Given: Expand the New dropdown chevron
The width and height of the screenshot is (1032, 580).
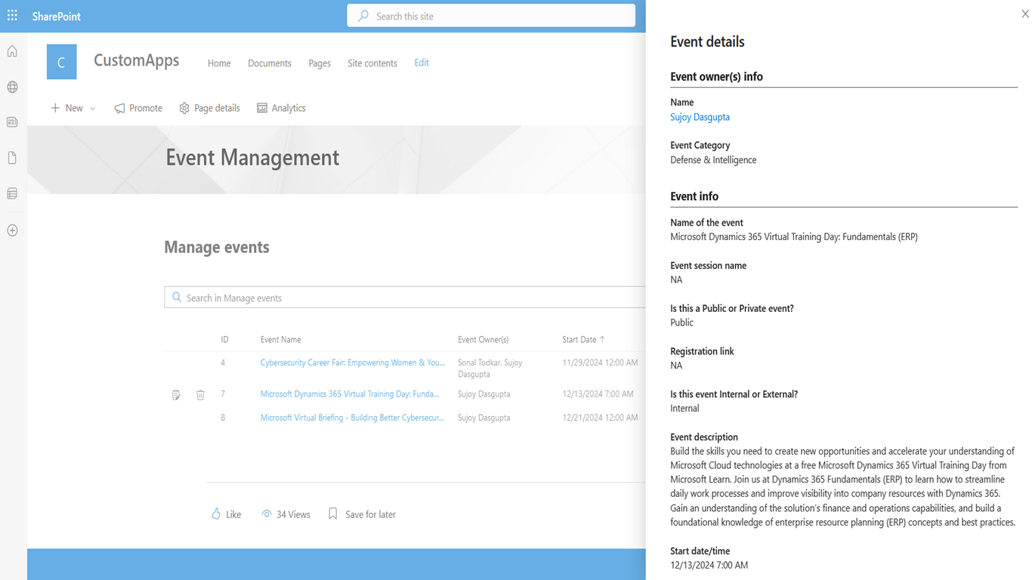Looking at the screenshot, I should pos(93,109).
